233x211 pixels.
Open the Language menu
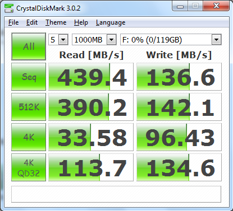[111, 22]
